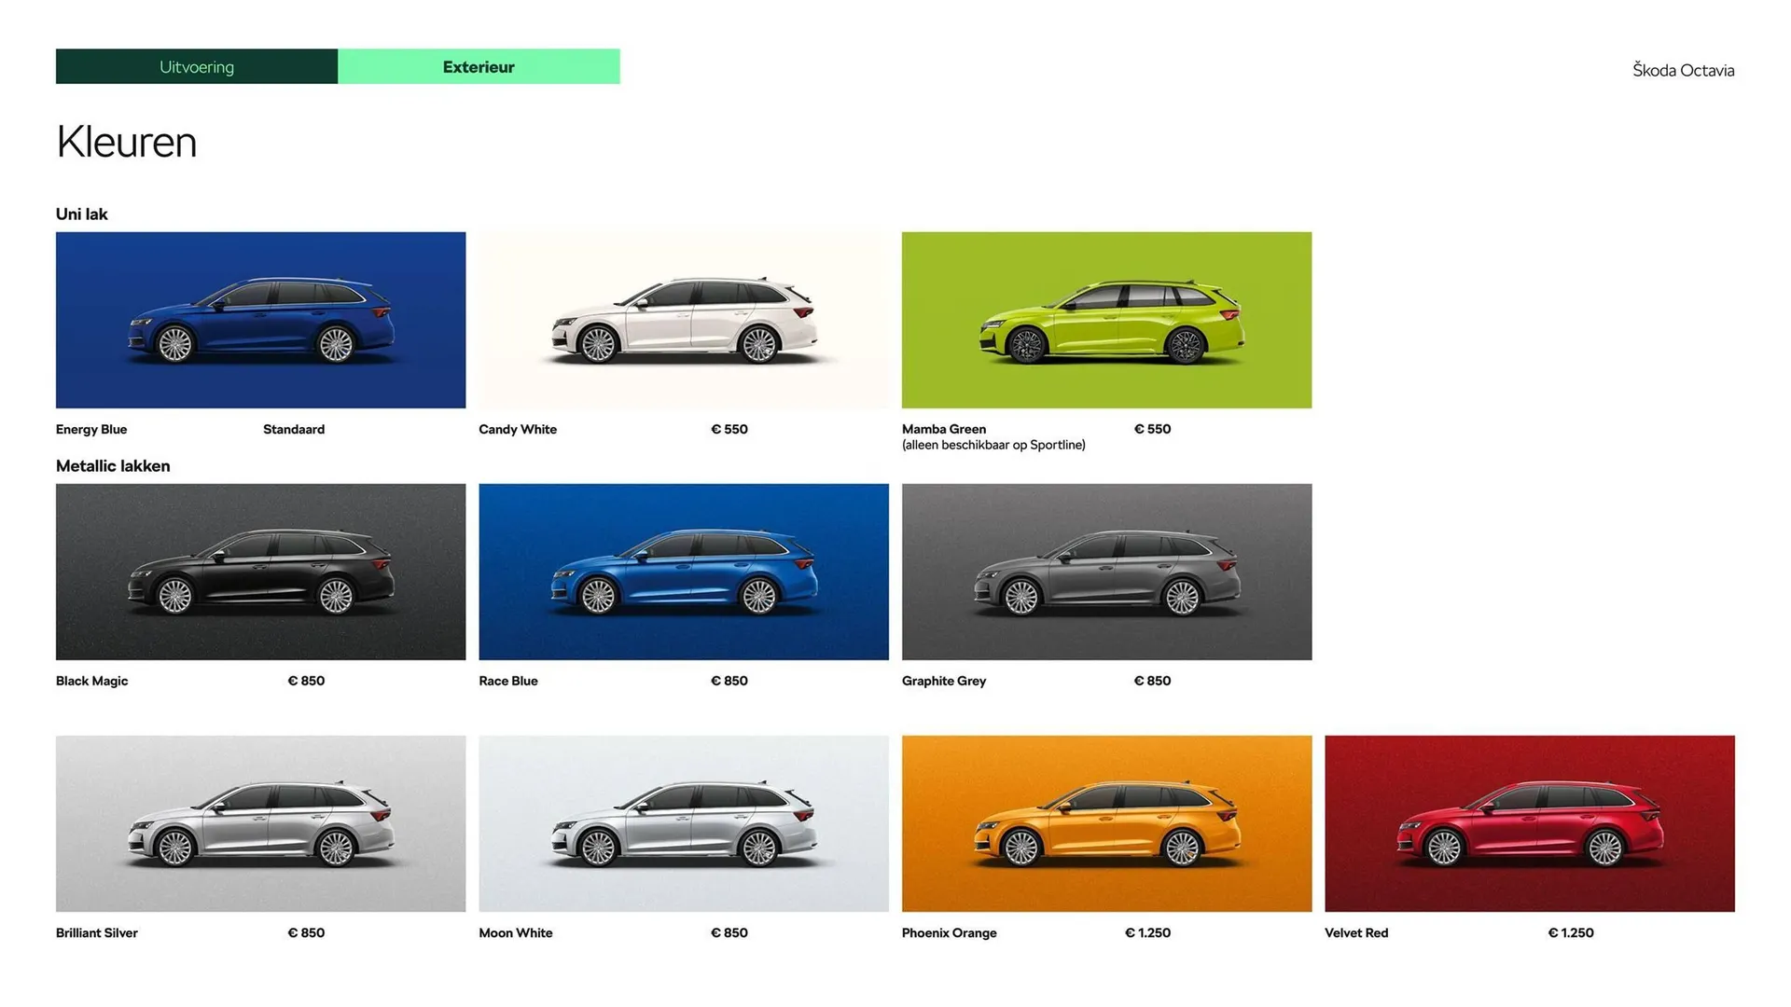
Task: Choose Graphite Grey for the Octavia
Action: (x=1106, y=572)
